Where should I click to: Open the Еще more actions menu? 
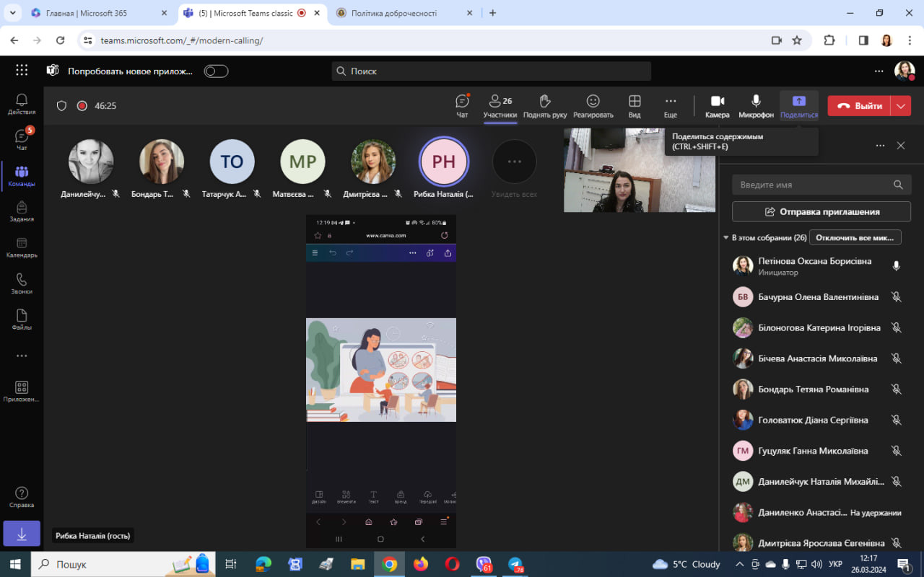click(671, 106)
